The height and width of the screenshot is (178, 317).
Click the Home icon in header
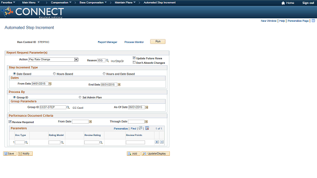pos(283,3)
